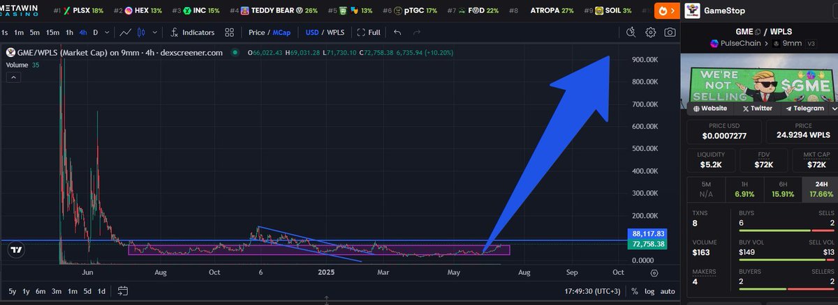Image resolution: width=838 pixels, height=305 pixels.
Task: Open trending token #2 HEX
Action: click(x=138, y=11)
